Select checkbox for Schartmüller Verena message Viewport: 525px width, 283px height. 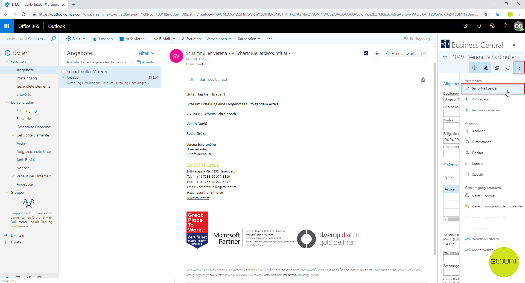point(63,72)
